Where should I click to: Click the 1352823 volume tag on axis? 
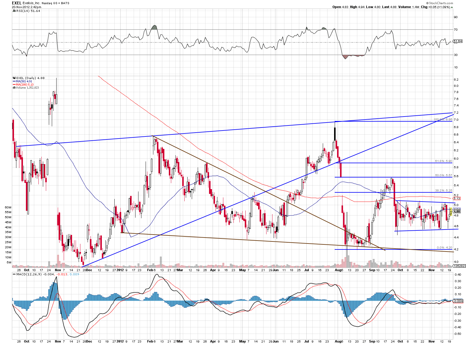tap(459, 266)
